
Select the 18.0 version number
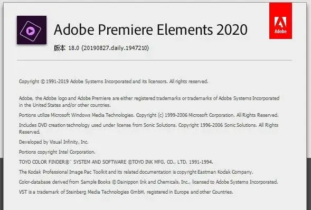(74, 48)
